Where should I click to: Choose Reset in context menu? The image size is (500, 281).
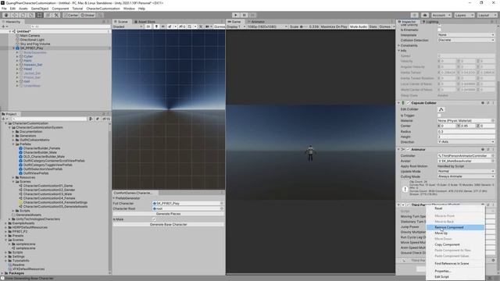pos(455,208)
